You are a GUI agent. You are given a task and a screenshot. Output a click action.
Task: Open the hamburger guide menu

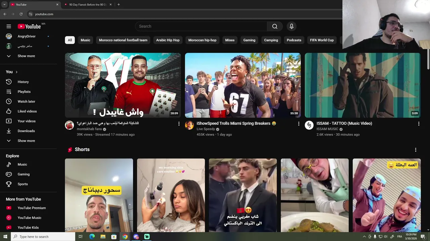tap(9, 26)
